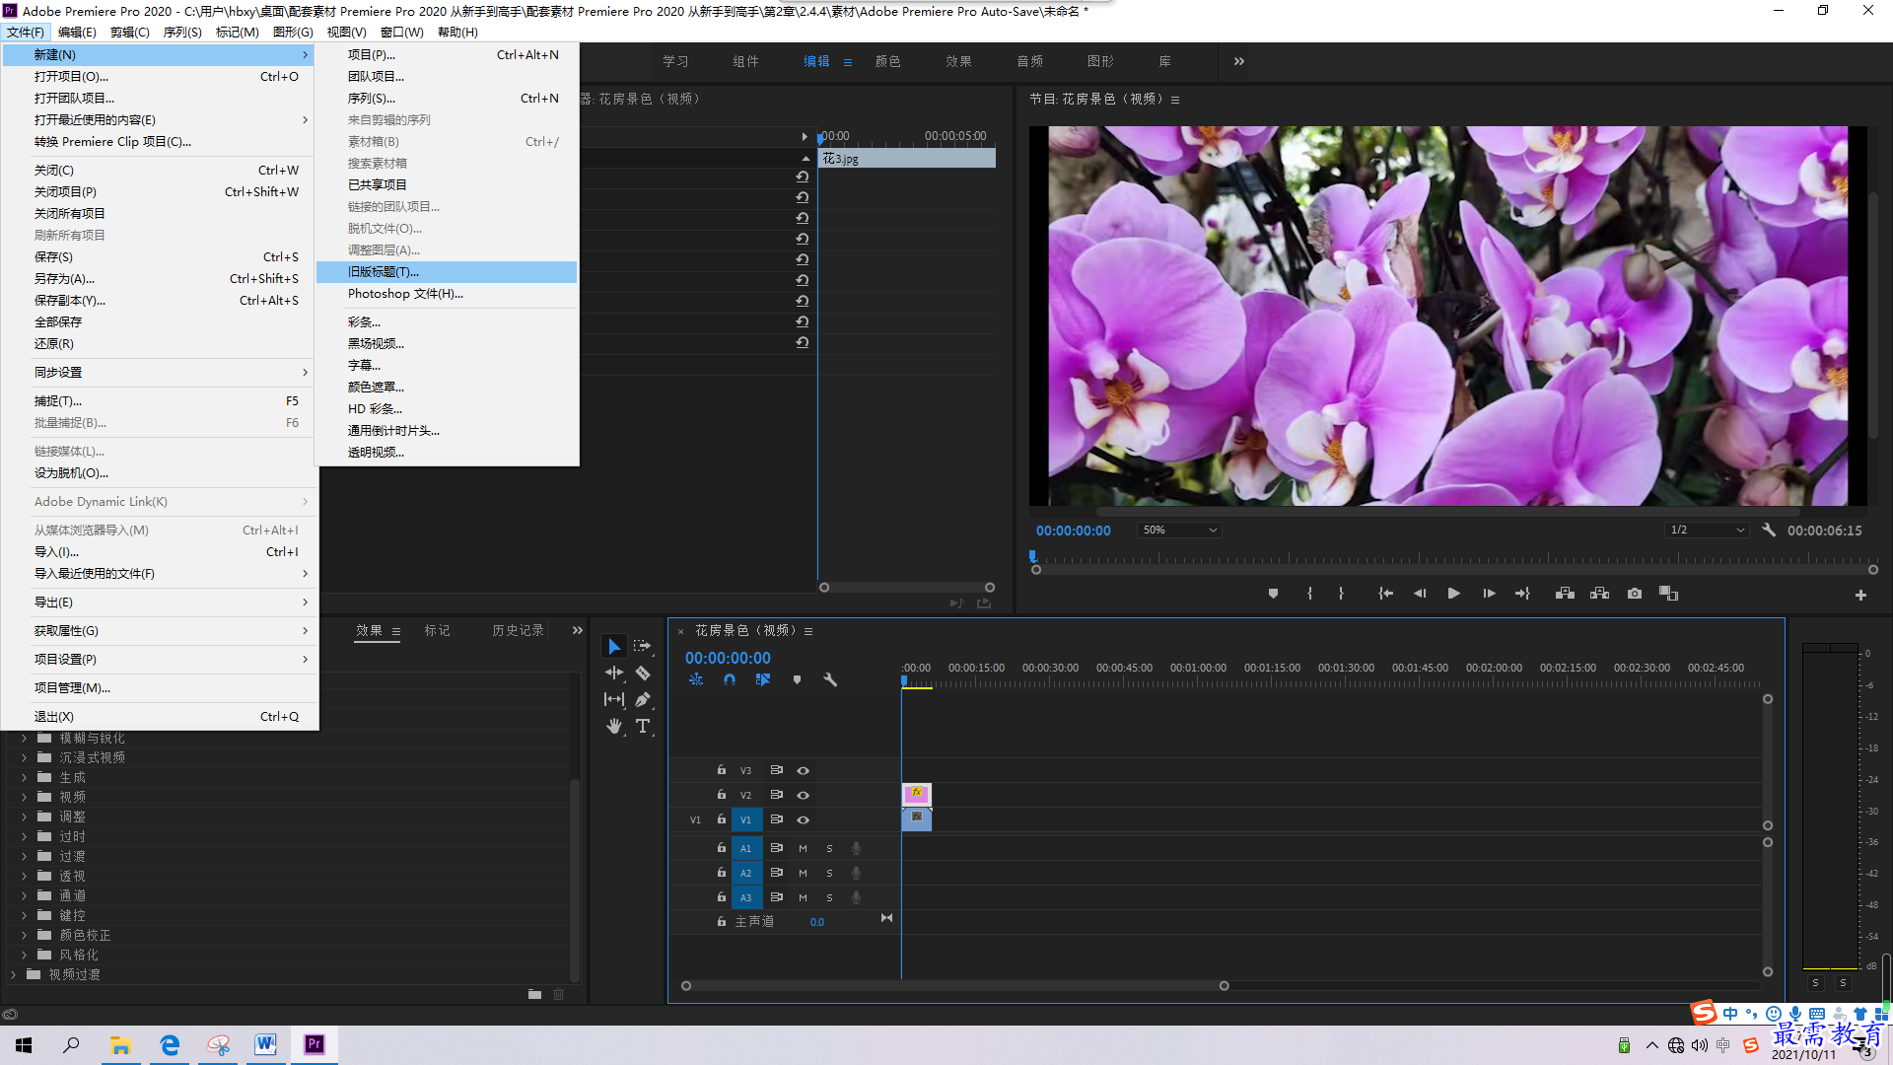Click the Comparison View button
The height and width of the screenshot is (1065, 1893).
point(1668,594)
